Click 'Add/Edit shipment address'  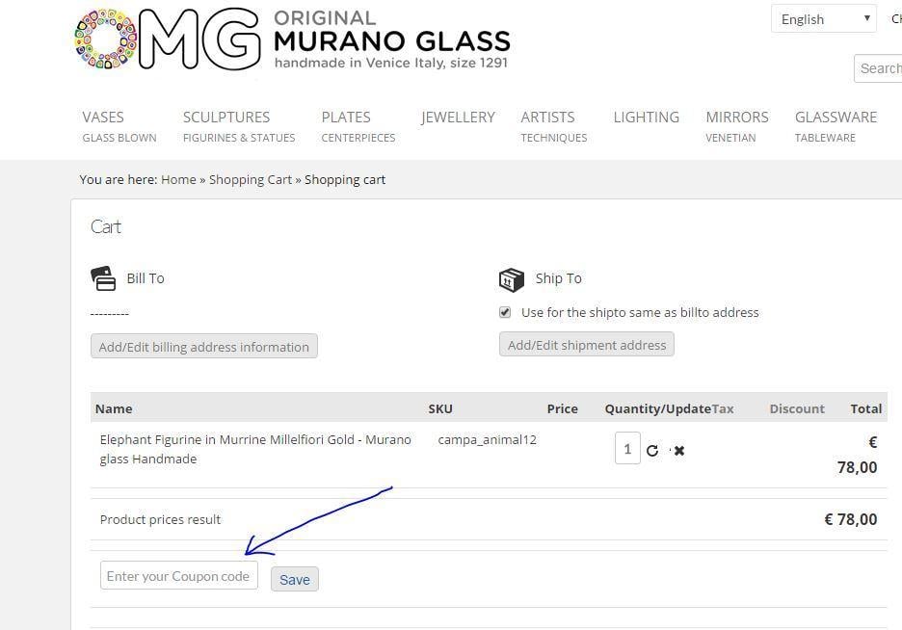586,344
